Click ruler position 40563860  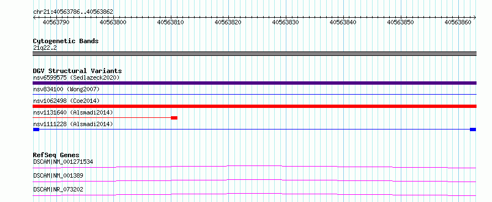458,22
